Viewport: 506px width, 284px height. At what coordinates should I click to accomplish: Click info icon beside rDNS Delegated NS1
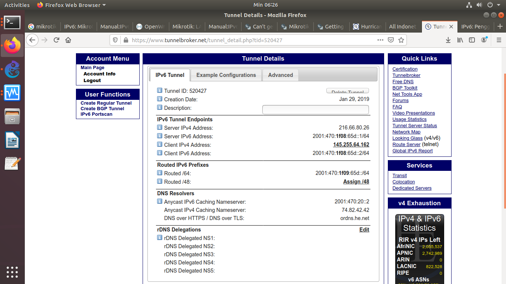click(160, 237)
